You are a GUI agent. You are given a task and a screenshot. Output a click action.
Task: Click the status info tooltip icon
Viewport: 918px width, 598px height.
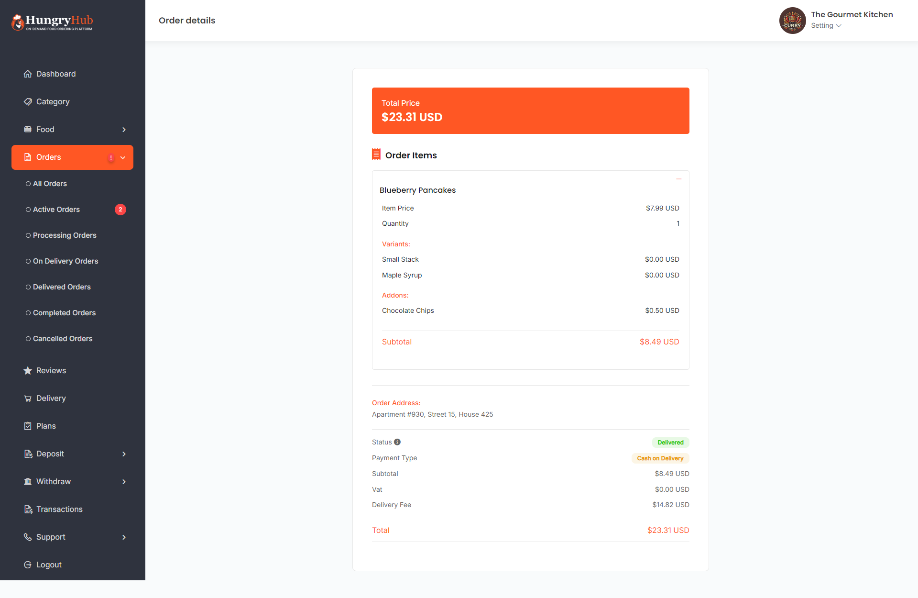tap(398, 442)
